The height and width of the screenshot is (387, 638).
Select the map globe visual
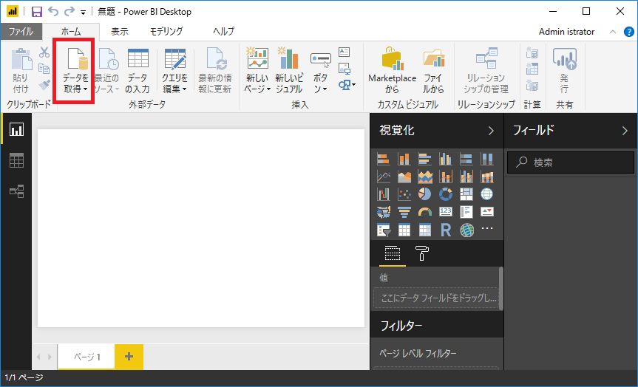coord(487,194)
